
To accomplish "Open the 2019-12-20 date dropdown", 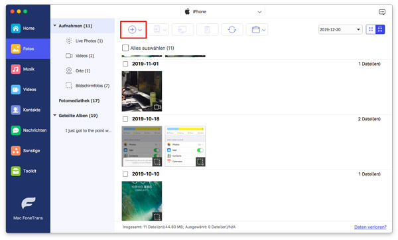I will [340, 29].
